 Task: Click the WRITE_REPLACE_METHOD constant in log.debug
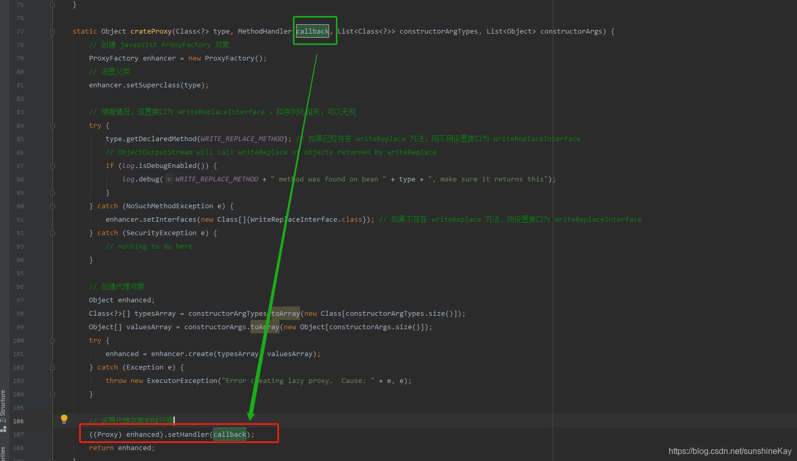[217, 179]
